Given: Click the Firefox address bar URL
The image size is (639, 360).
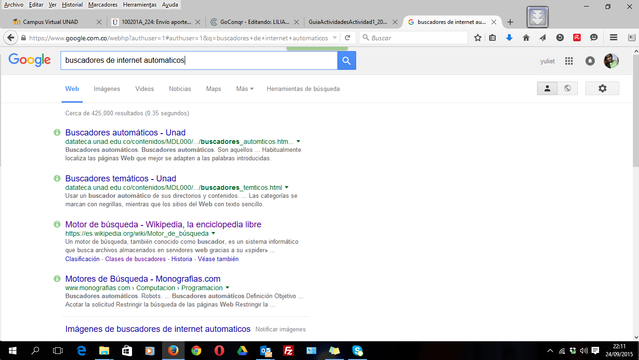Looking at the screenshot, I should pyautogui.click(x=179, y=38).
